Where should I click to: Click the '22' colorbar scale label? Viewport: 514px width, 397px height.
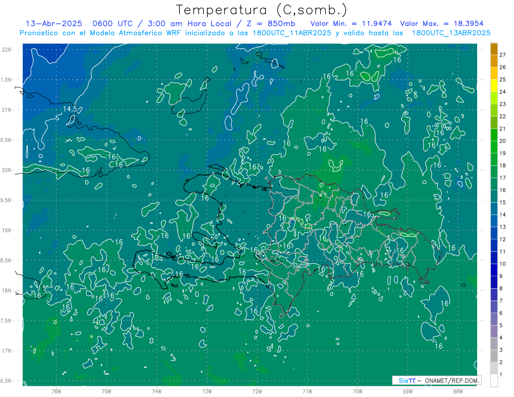502,116
